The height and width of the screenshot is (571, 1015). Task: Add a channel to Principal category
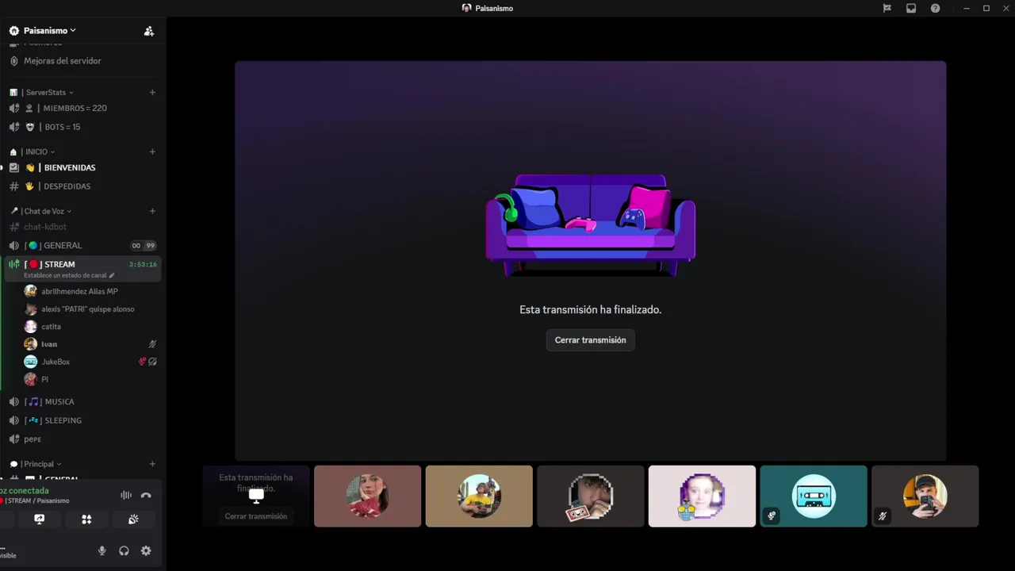click(x=152, y=464)
